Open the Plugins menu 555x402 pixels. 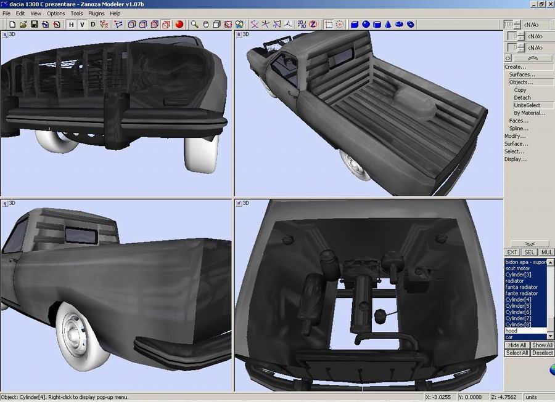[96, 14]
